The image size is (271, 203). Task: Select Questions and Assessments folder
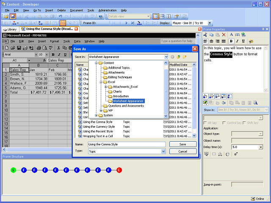(x=126, y=106)
